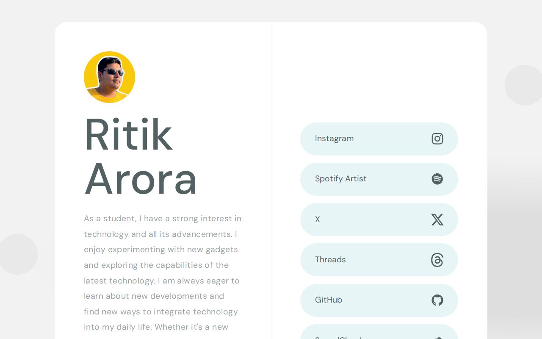Click the Instagram camera icon
This screenshot has height=339, width=542.
pyautogui.click(x=437, y=139)
